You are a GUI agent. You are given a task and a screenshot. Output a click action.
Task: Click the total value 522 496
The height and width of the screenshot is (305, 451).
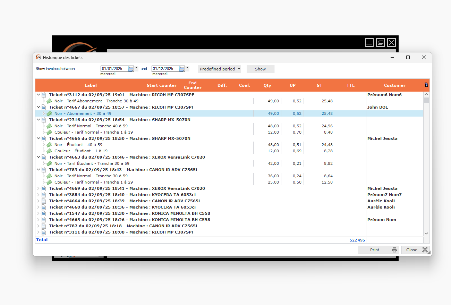click(x=357, y=240)
